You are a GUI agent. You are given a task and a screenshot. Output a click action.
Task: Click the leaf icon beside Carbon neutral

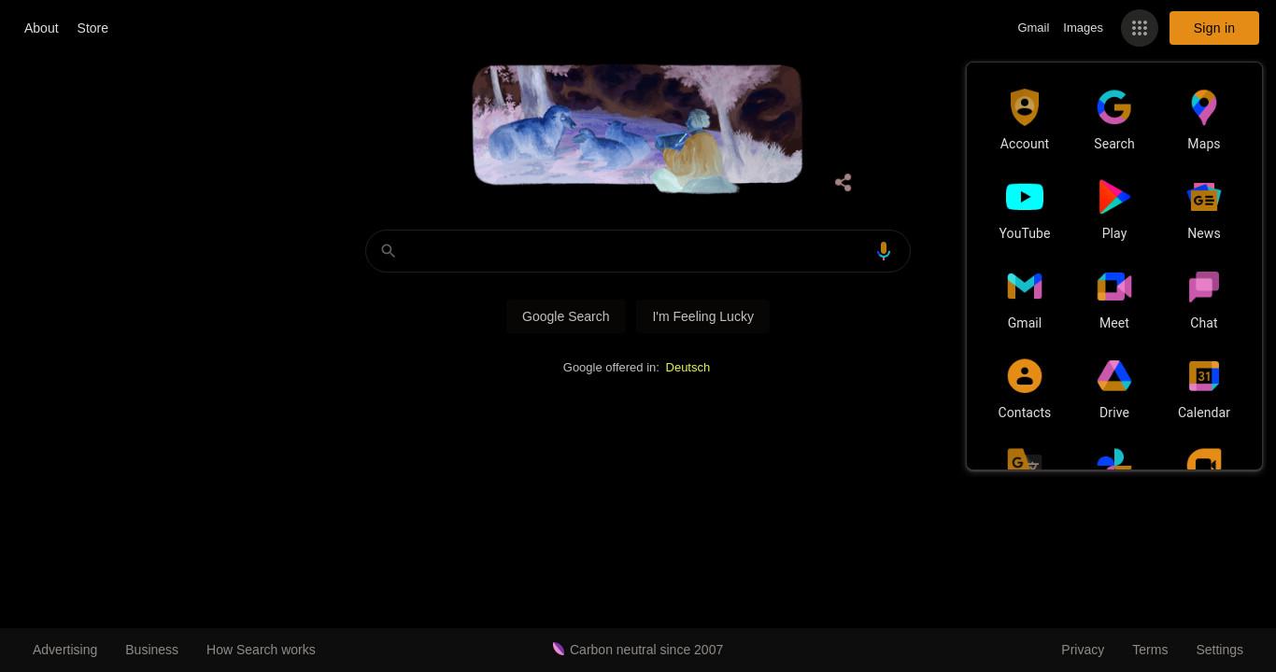point(559,649)
